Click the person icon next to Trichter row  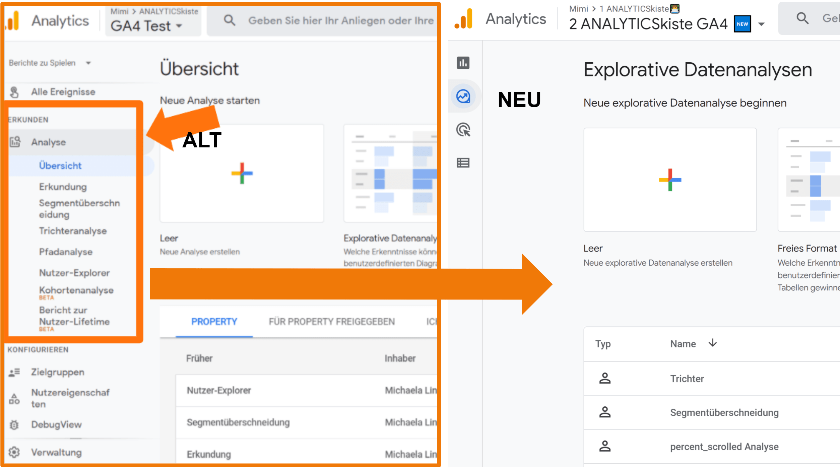click(605, 379)
